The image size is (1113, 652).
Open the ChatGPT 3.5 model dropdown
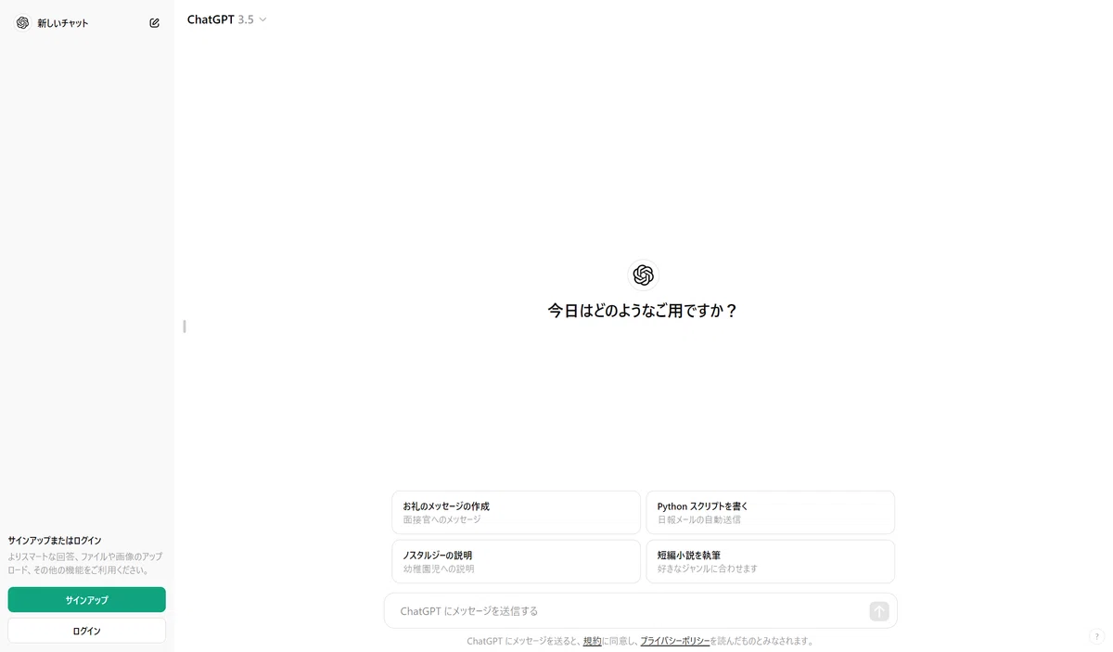click(x=226, y=19)
